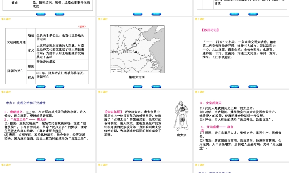Click right blue button under 大运河的开通 table slide
The height and width of the screenshot is (173, 289).
(x=60, y=87)
